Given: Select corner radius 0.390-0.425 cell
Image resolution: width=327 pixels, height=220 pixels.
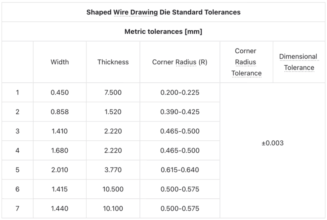Looking at the screenshot, I should click(180, 112).
